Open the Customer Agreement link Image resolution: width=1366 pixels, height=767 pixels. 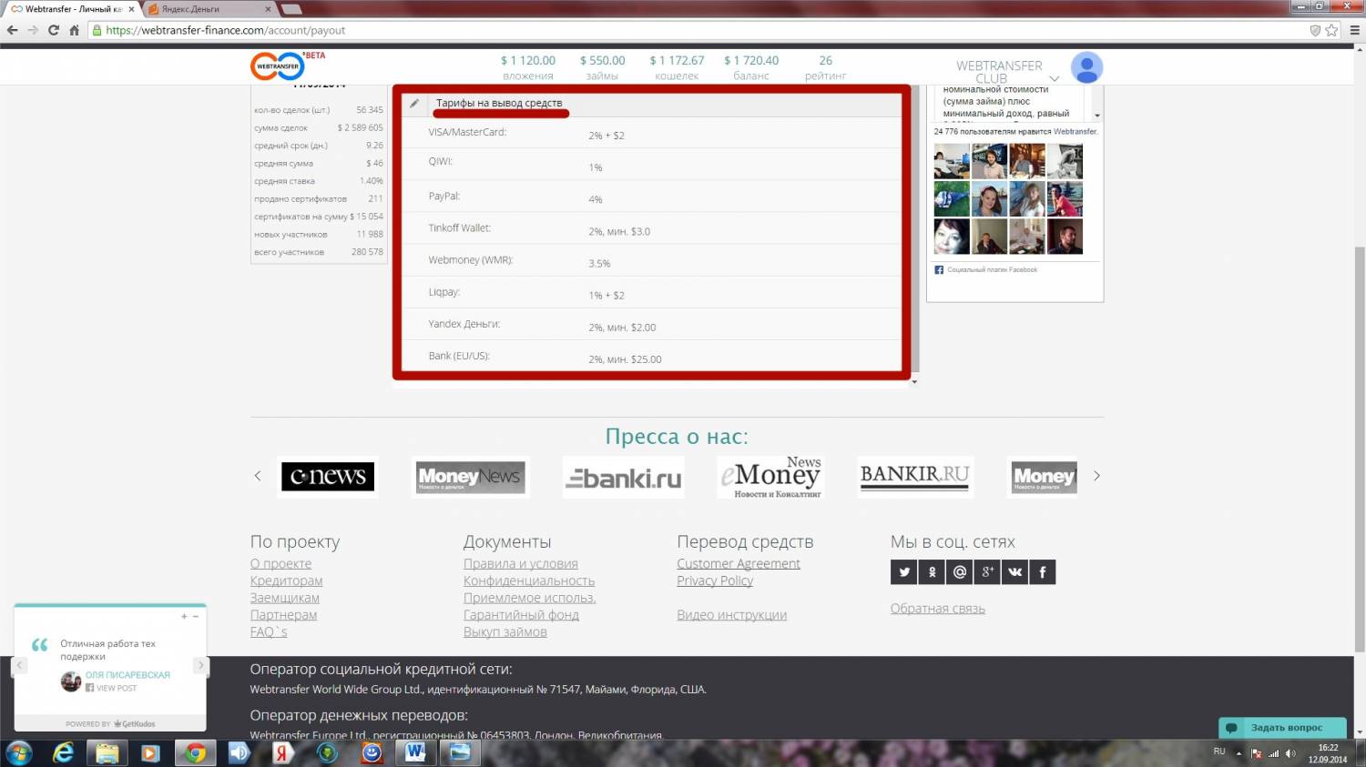739,564
